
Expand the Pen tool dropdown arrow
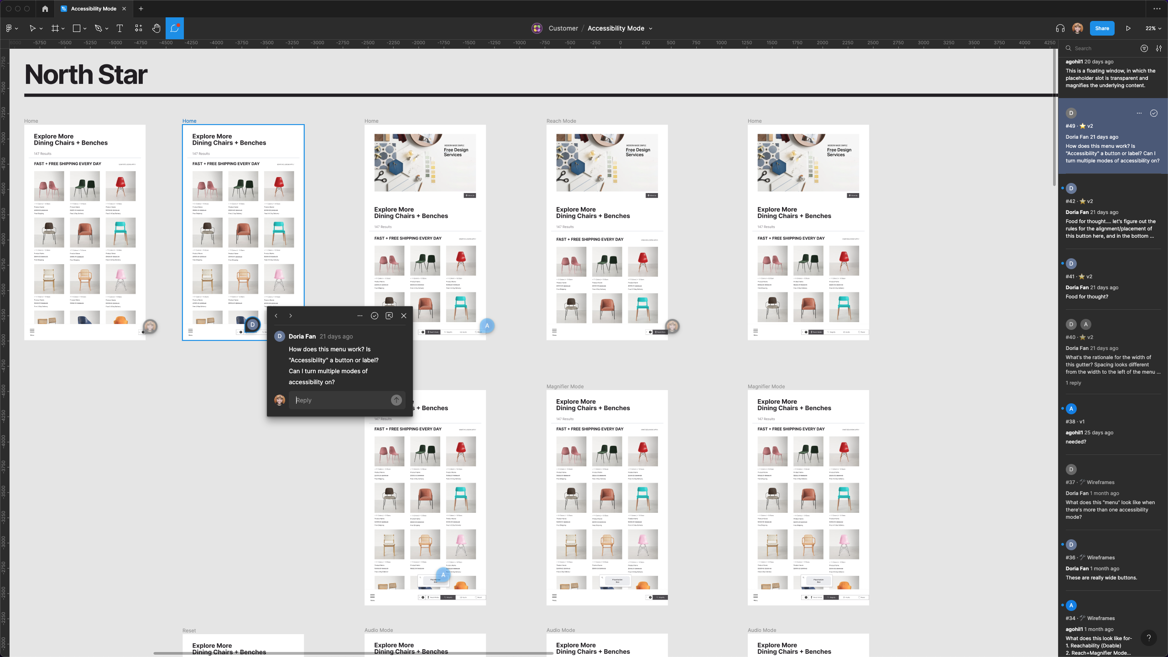(107, 29)
